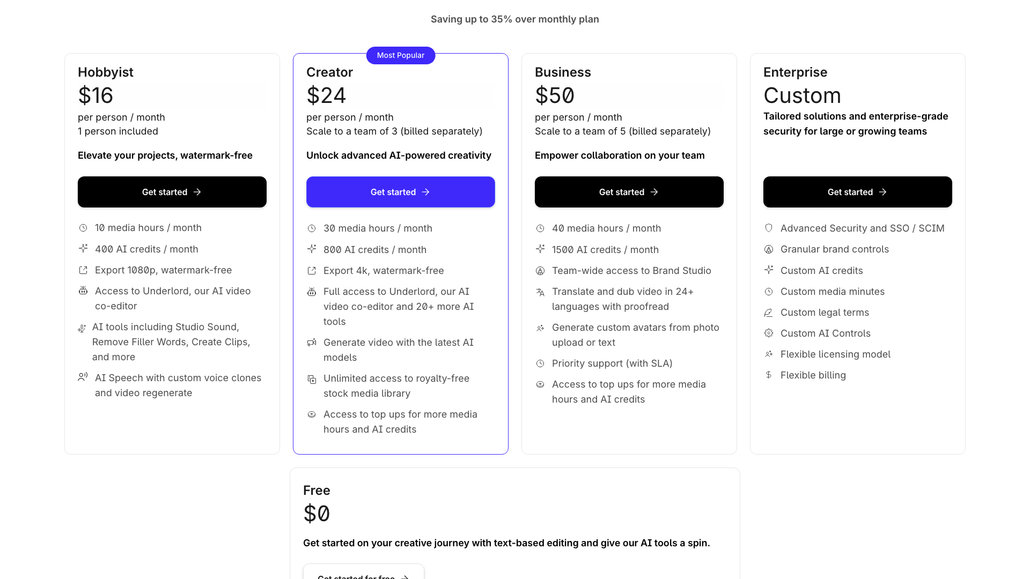Click the sparkle icon next to "800 AI credits / month"

pyautogui.click(x=312, y=249)
